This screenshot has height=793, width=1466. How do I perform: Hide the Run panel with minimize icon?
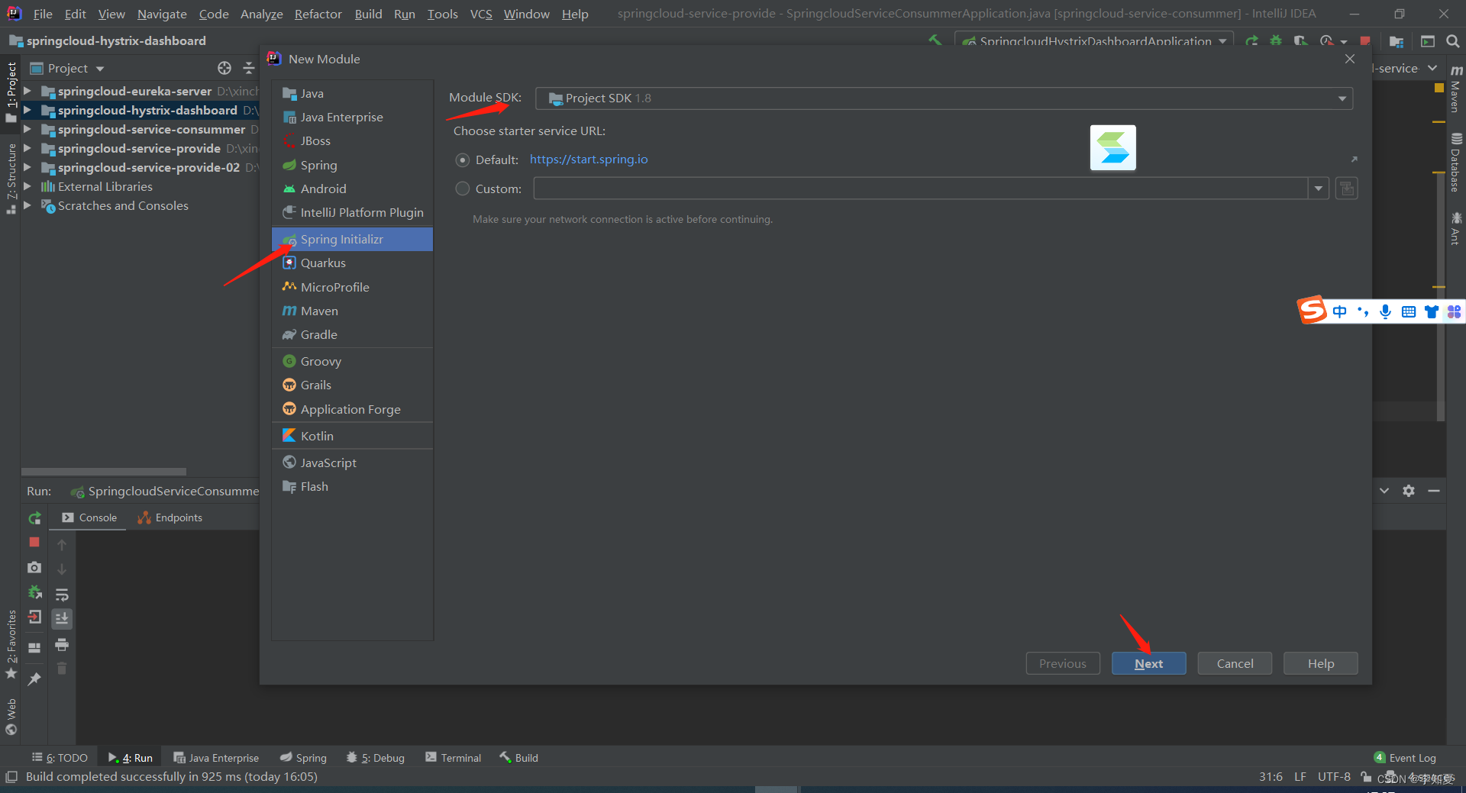1434,491
